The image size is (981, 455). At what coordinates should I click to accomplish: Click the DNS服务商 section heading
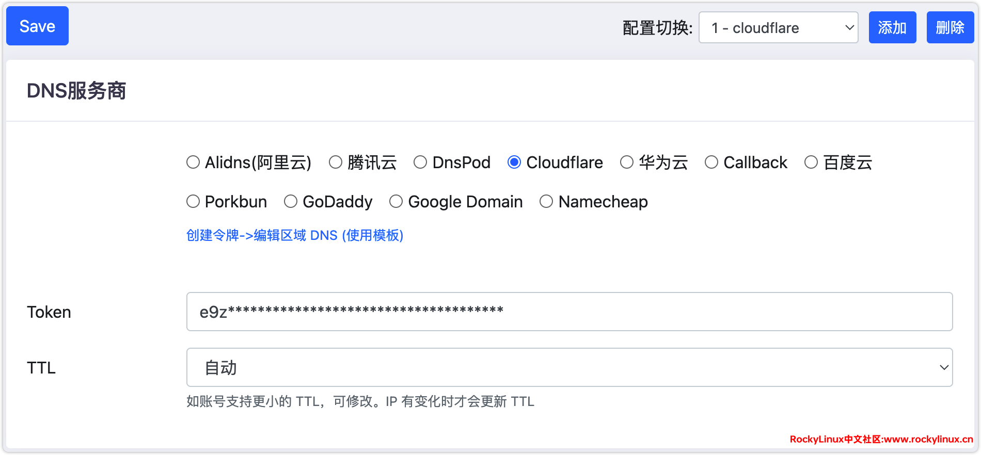click(x=76, y=91)
